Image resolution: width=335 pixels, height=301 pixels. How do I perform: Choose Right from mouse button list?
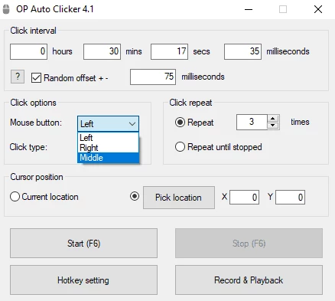(108, 148)
